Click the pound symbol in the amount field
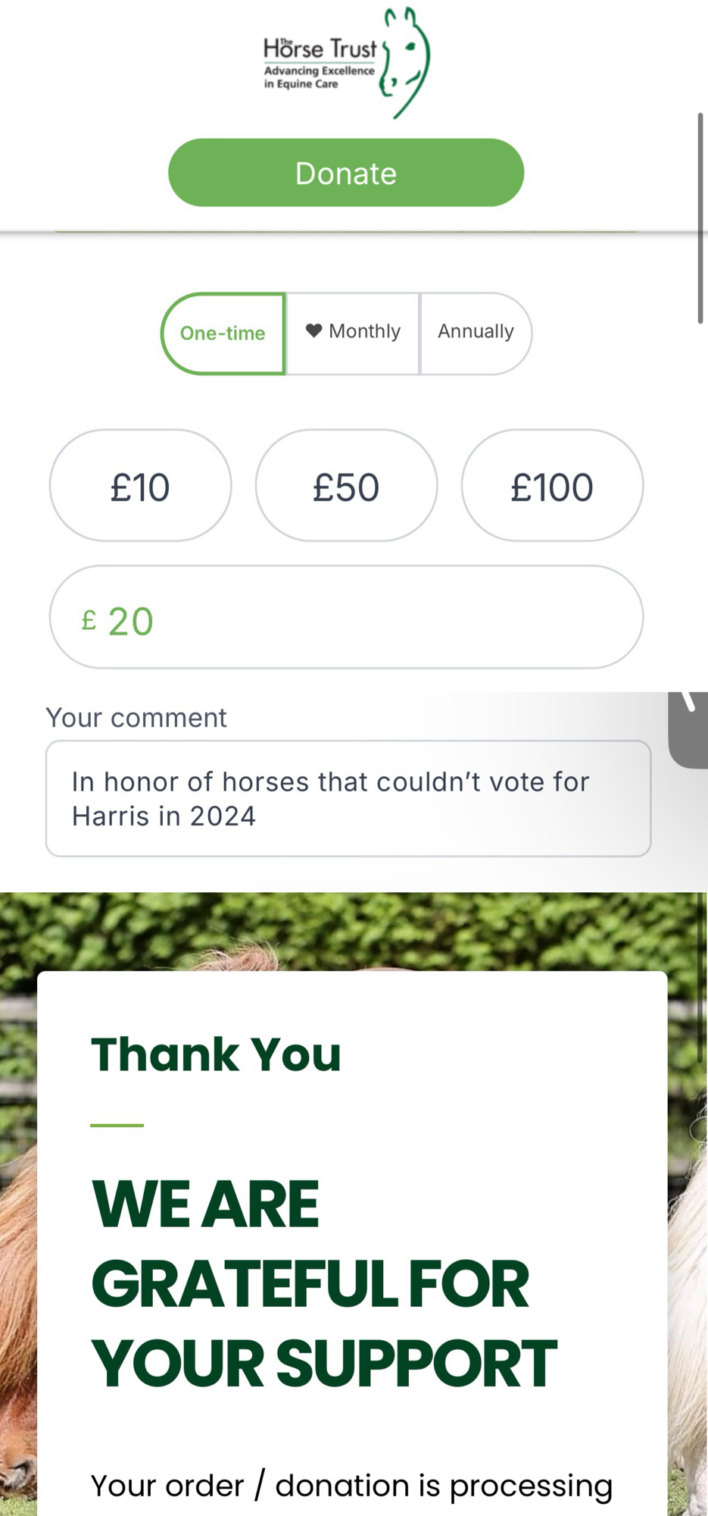The height and width of the screenshot is (1516, 708). point(89,621)
